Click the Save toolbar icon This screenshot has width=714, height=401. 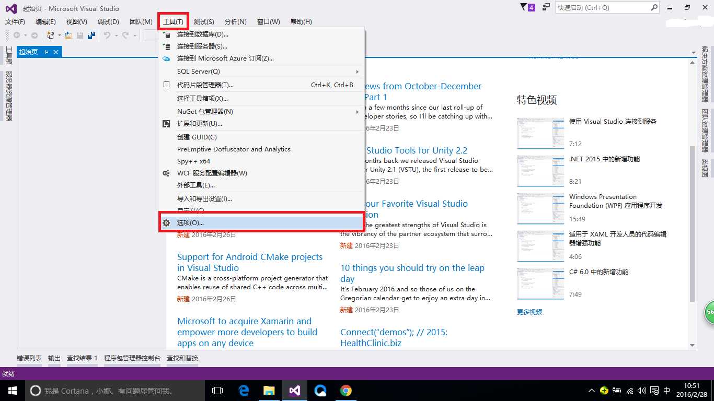pos(80,35)
